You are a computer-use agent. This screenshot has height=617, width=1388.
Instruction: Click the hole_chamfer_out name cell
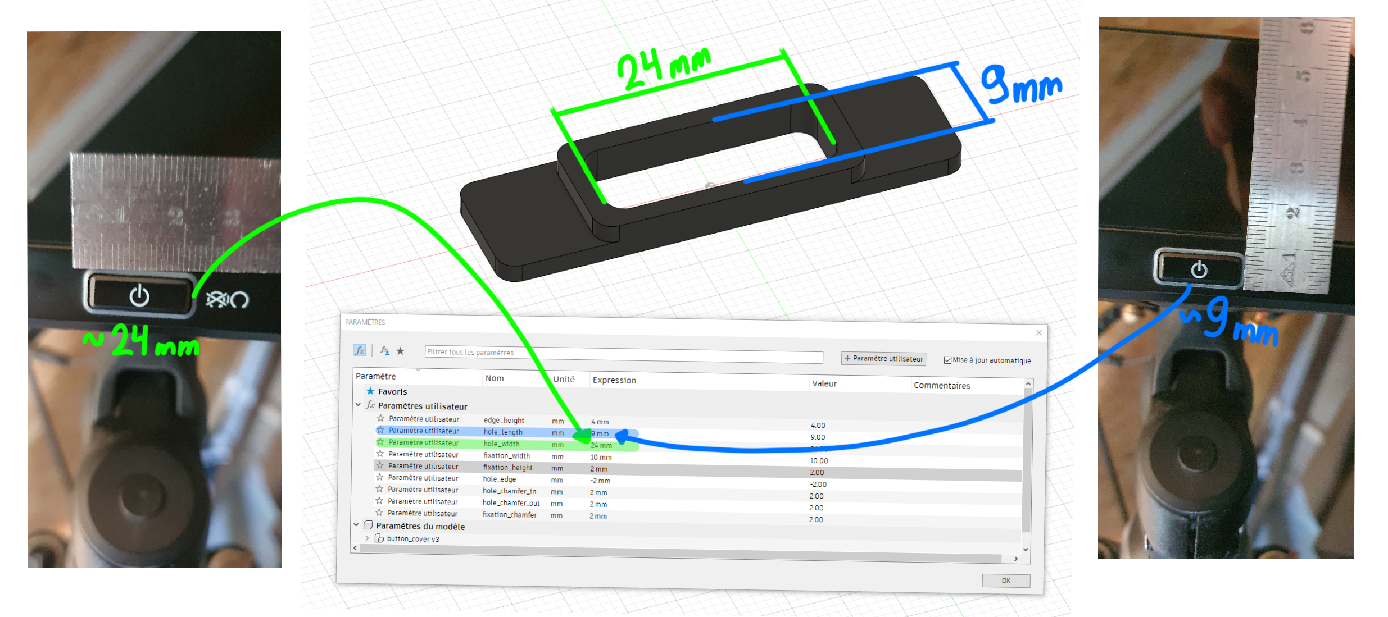coord(511,502)
